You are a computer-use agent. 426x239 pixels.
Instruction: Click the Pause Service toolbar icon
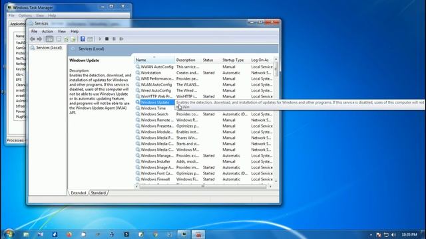click(x=114, y=39)
